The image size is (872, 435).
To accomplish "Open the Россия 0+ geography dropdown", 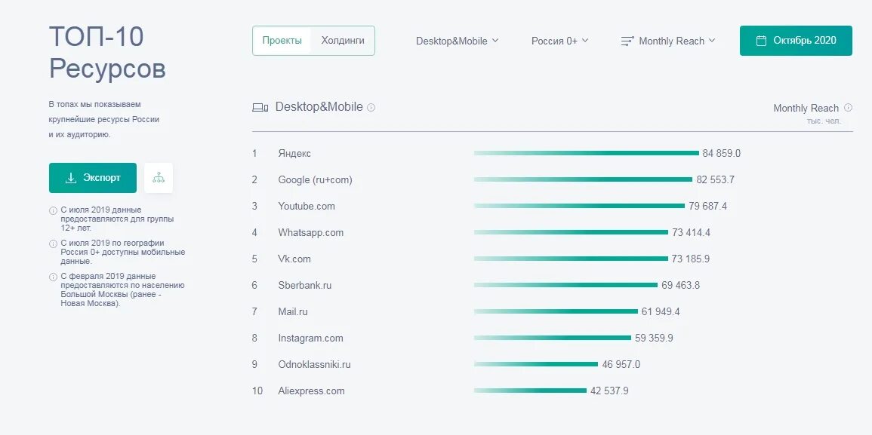I will [x=559, y=41].
